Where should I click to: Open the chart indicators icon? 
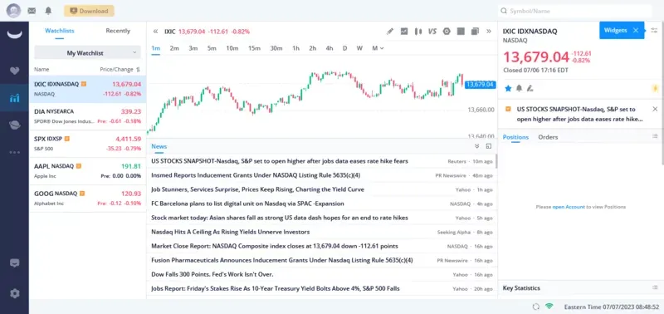(x=404, y=31)
